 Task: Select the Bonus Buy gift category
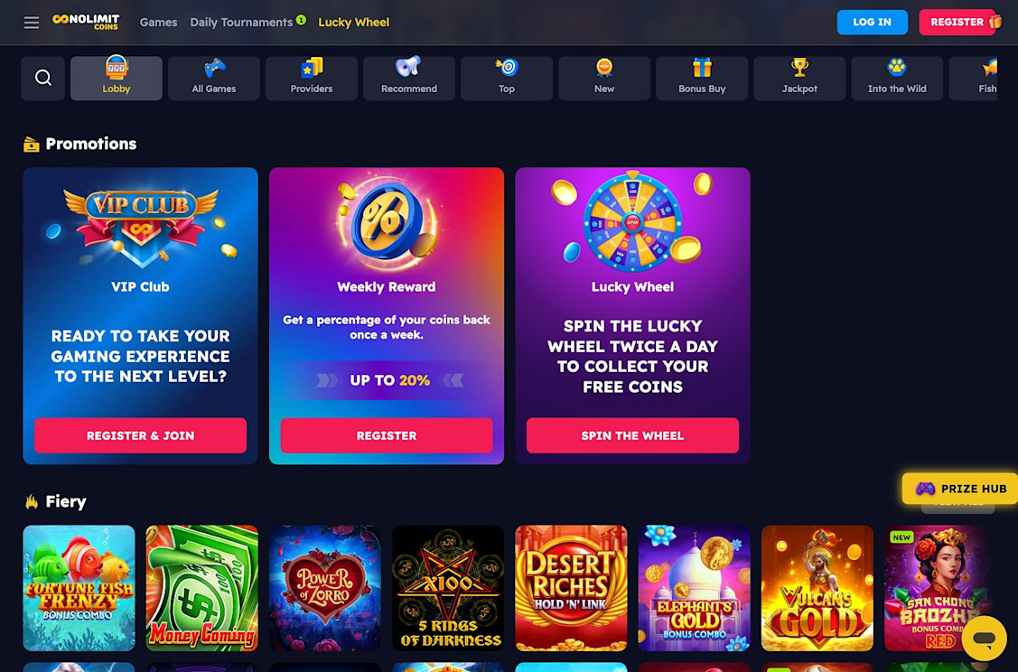point(702,78)
